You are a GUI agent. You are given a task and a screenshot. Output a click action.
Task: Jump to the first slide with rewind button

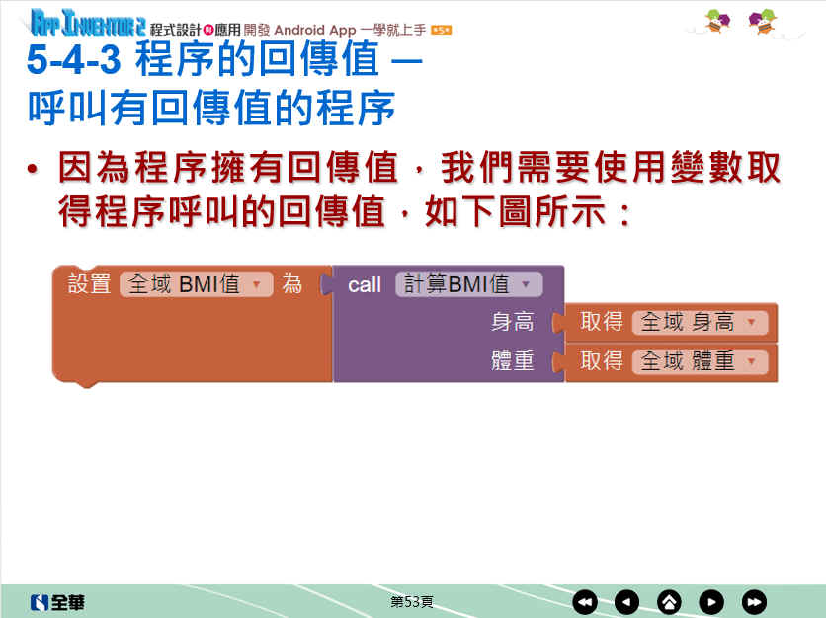(585, 601)
